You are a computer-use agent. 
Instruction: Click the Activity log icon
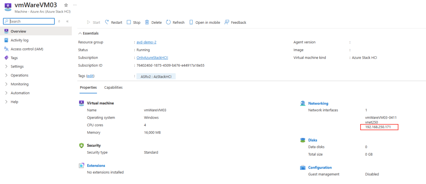coord(6,40)
